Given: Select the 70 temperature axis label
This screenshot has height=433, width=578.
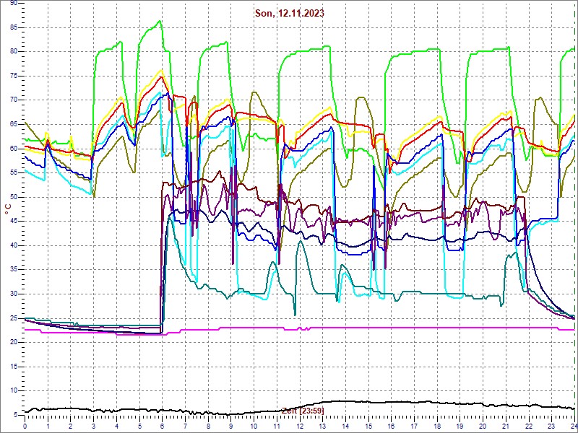Looking at the screenshot, I should [x=14, y=100].
